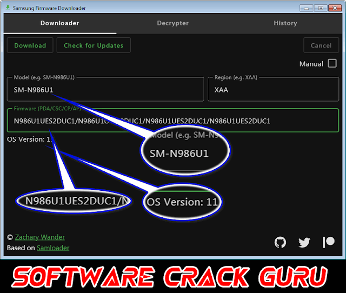
Task: Open the Twitter bird icon link
Action: point(304,243)
